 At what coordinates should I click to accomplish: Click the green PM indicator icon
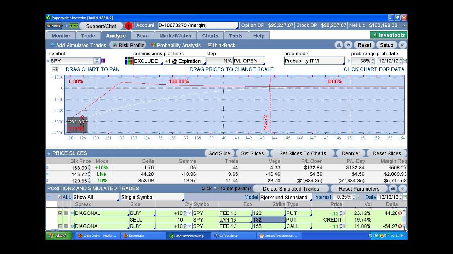74,26
